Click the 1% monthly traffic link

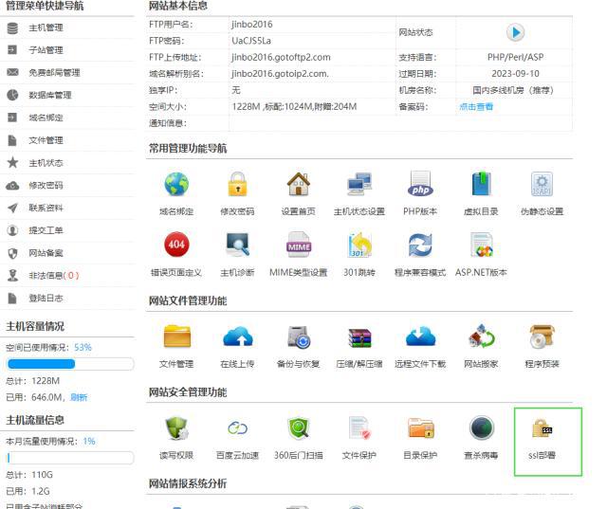pyautogui.click(x=89, y=442)
